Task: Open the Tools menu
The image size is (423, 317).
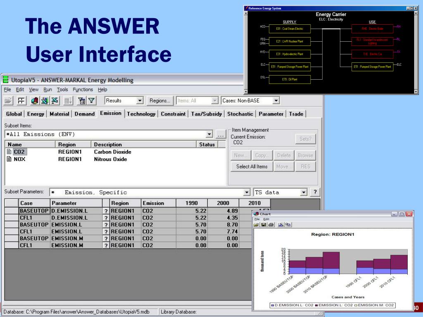Action: click(62, 90)
